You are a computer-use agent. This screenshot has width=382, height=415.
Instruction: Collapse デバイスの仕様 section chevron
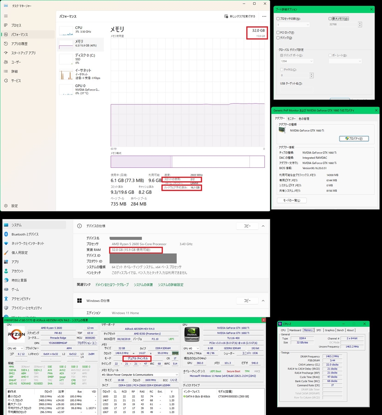pos(263,226)
